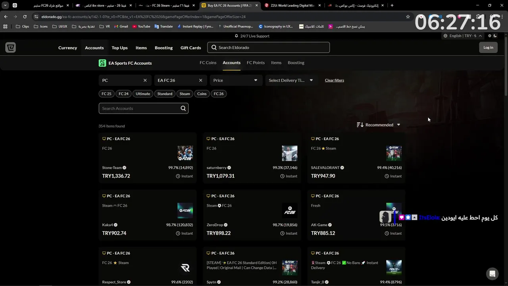Screen dimensions: 508x286
Task: Open the Gift Cards menu
Action: (190, 48)
